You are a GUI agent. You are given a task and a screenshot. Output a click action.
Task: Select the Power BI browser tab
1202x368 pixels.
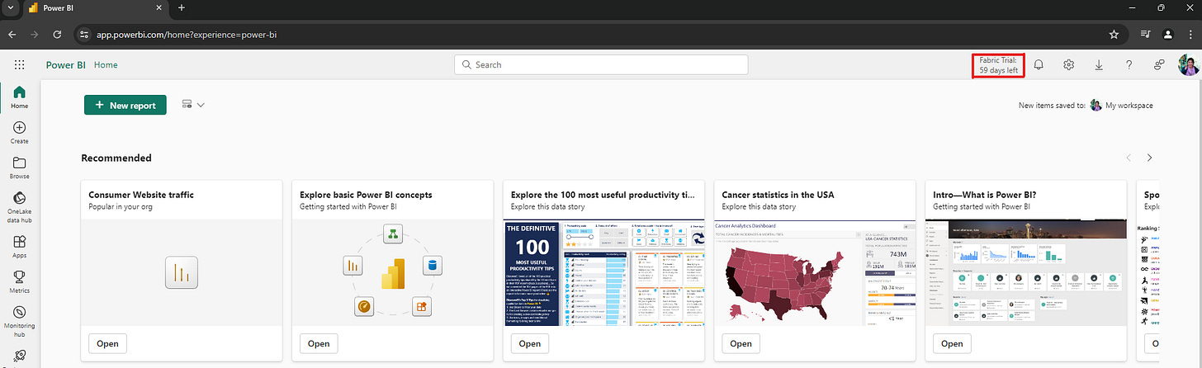(x=95, y=8)
